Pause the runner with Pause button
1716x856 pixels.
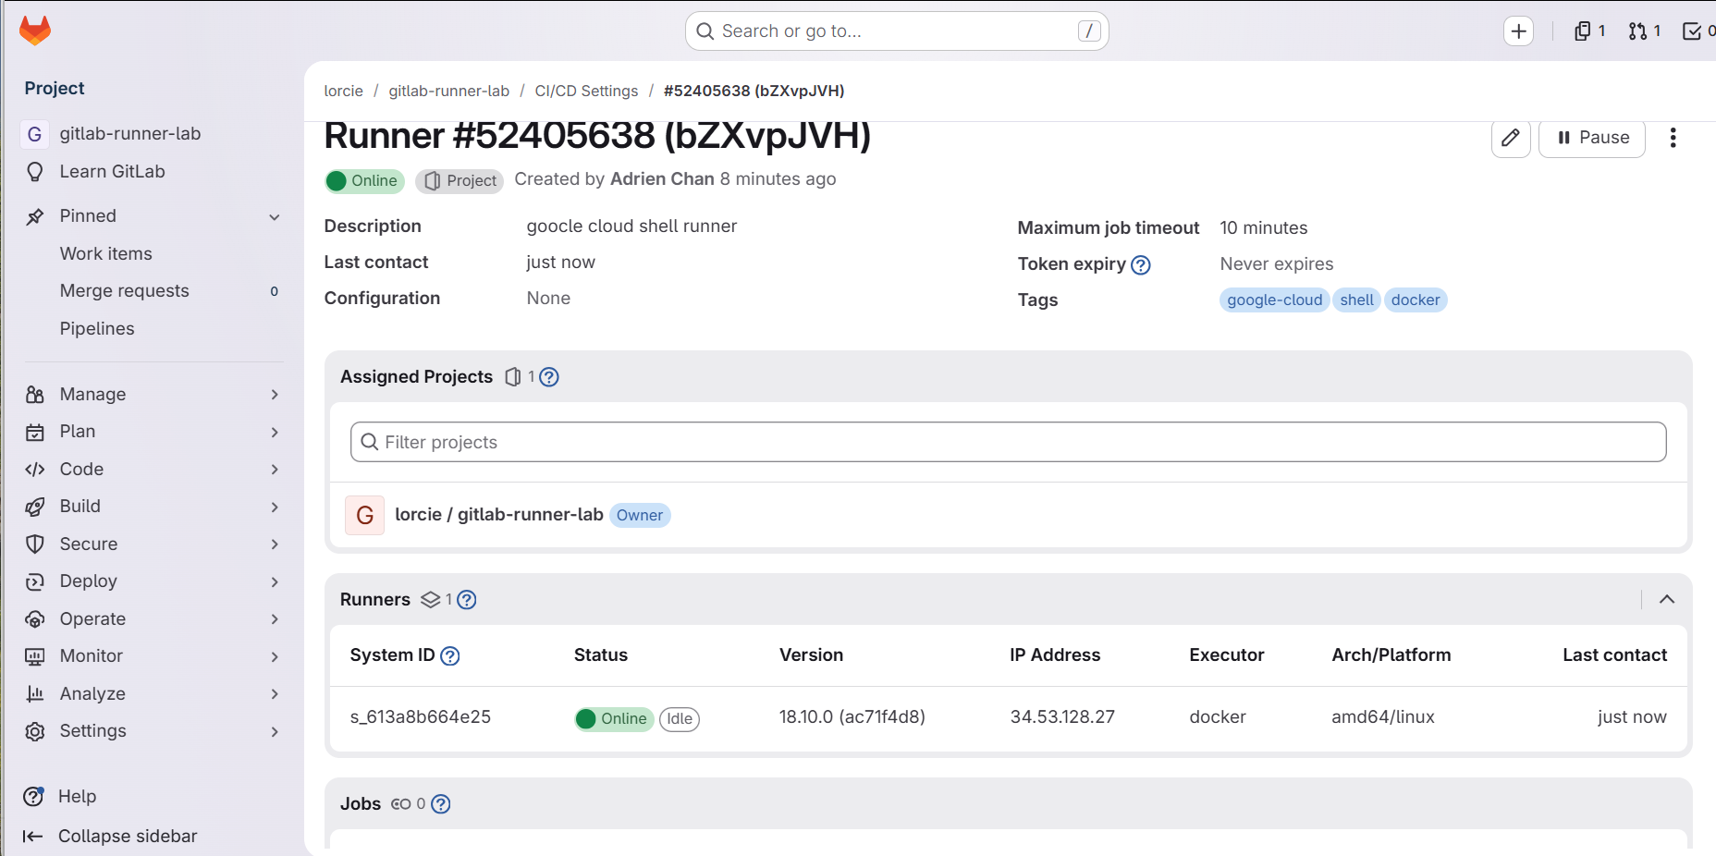point(1592,138)
